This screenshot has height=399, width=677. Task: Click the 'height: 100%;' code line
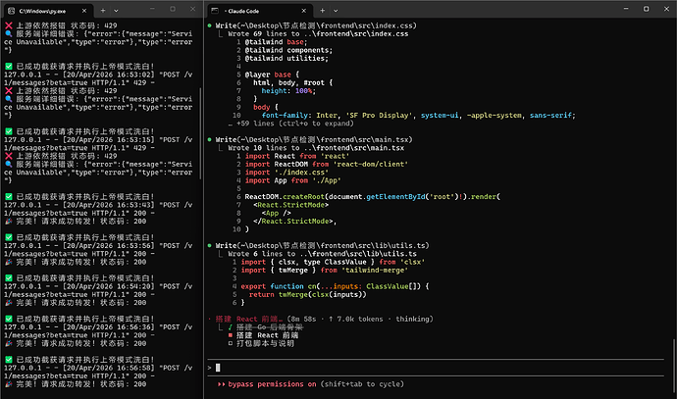288,90
